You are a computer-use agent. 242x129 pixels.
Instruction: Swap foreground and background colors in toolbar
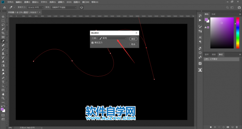click(x=4, y=106)
